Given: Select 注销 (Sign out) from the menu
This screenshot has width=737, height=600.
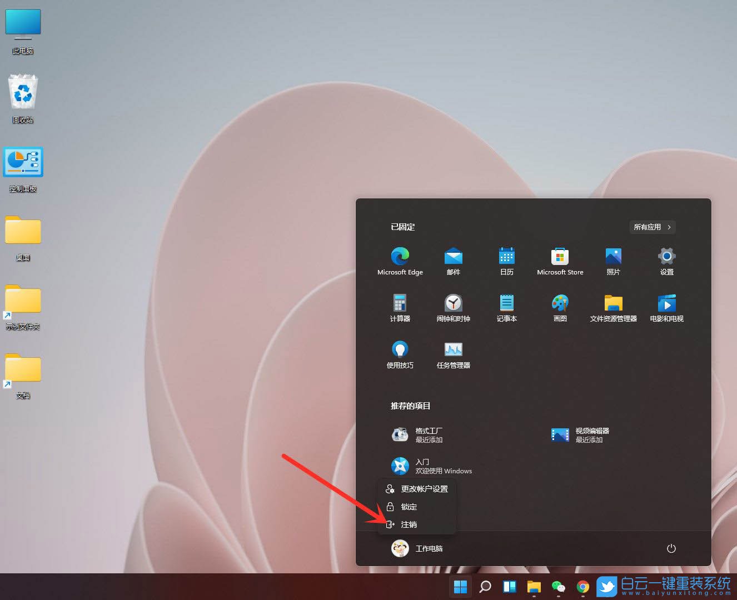Looking at the screenshot, I should click(409, 524).
